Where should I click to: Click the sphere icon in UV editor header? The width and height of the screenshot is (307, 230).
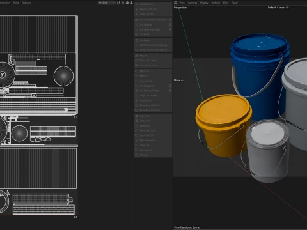(127, 3)
